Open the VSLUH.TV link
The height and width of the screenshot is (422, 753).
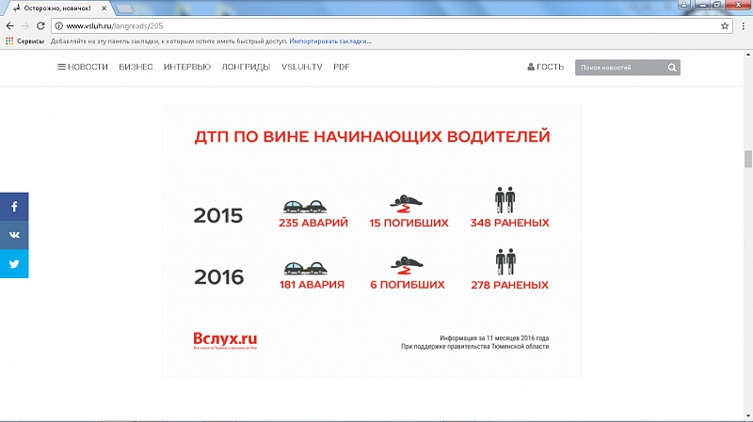pyautogui.click(x=301, y=68)
